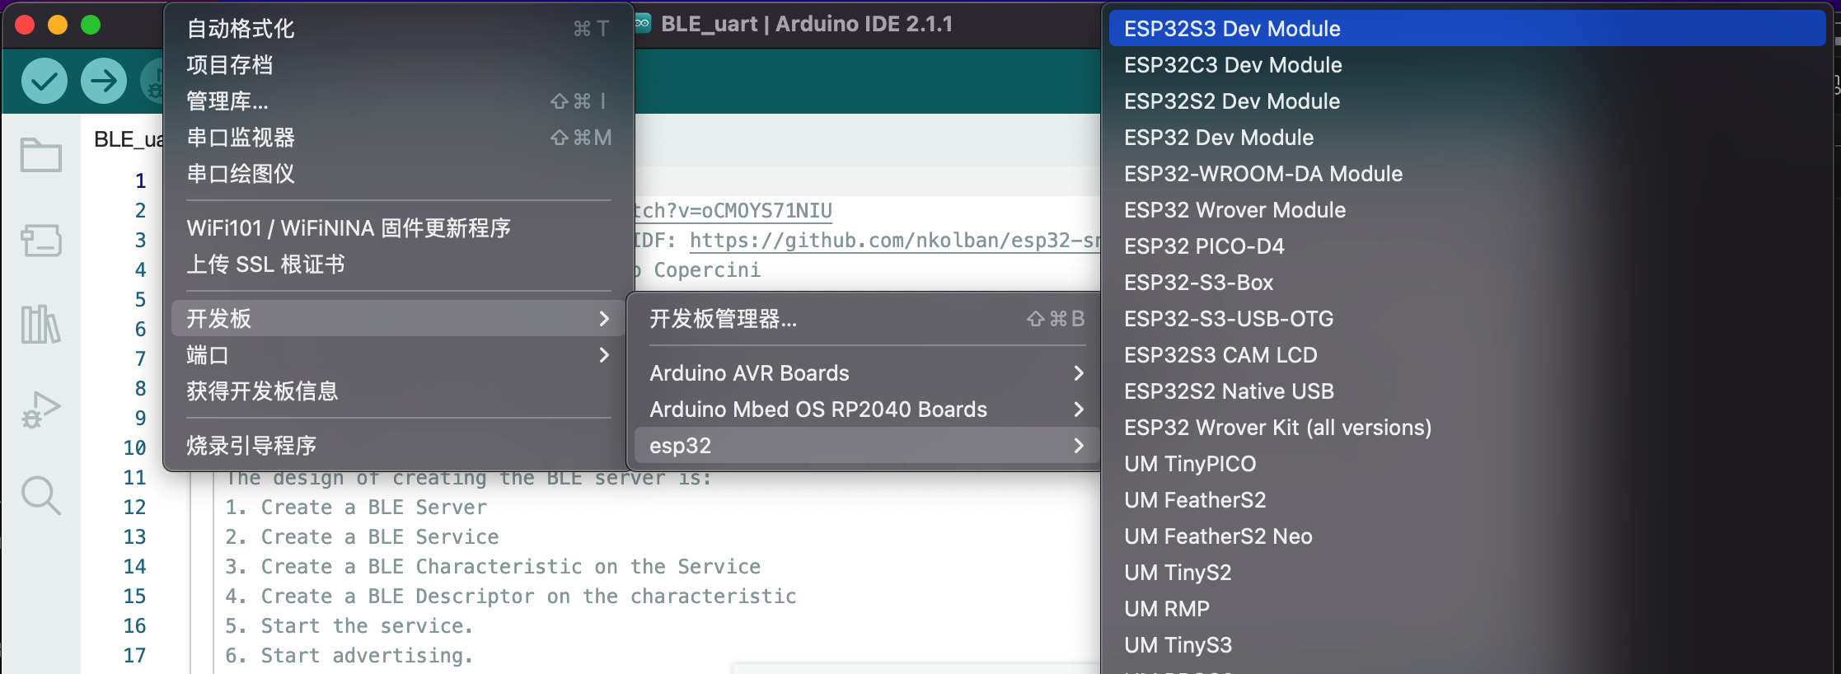This screenshot has width=1841, height=674.
Task: Click the macOS green fullscreen button
Action: pyautogui.click(x=91, y=26)
